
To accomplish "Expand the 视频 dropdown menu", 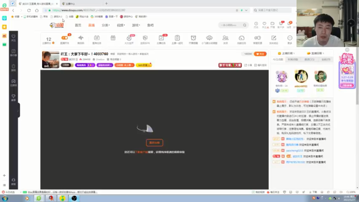I will [121, 25].
